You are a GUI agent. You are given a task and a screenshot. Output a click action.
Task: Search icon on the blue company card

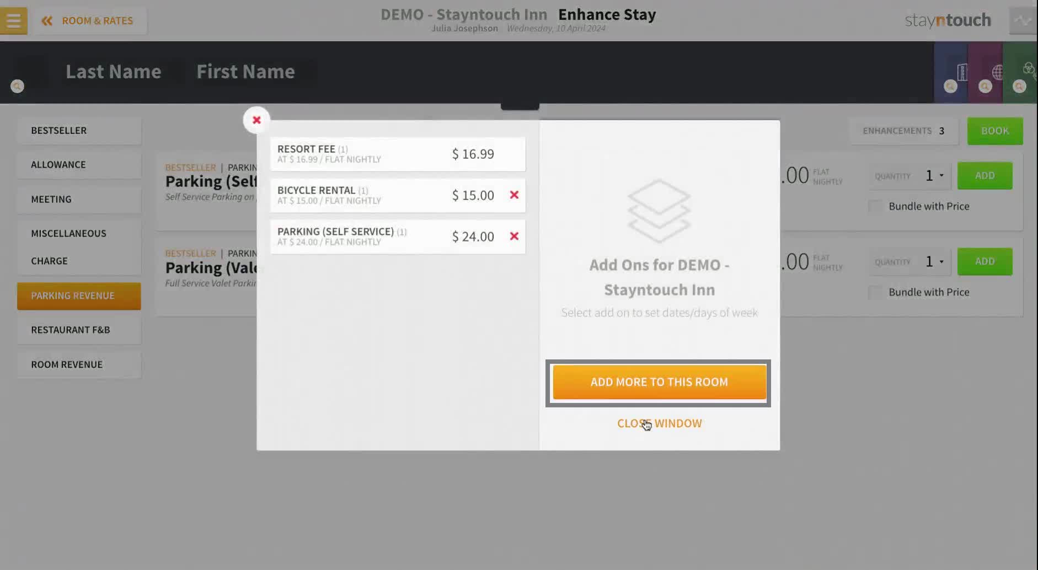coord(950,87)
